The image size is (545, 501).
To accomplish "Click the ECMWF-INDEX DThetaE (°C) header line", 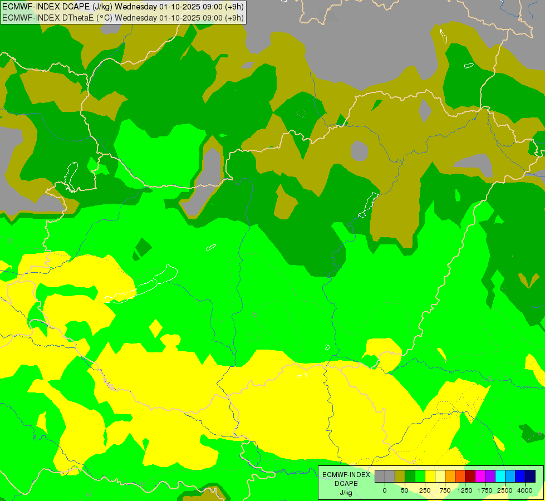I will [123, 18].
